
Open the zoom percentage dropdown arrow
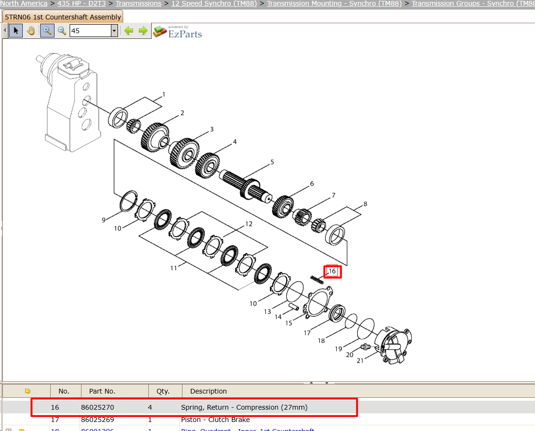pyautogui.click(x=114, y=31)
